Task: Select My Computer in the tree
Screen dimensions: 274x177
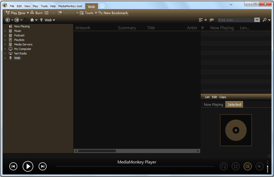Action: [x=23, y=49]
